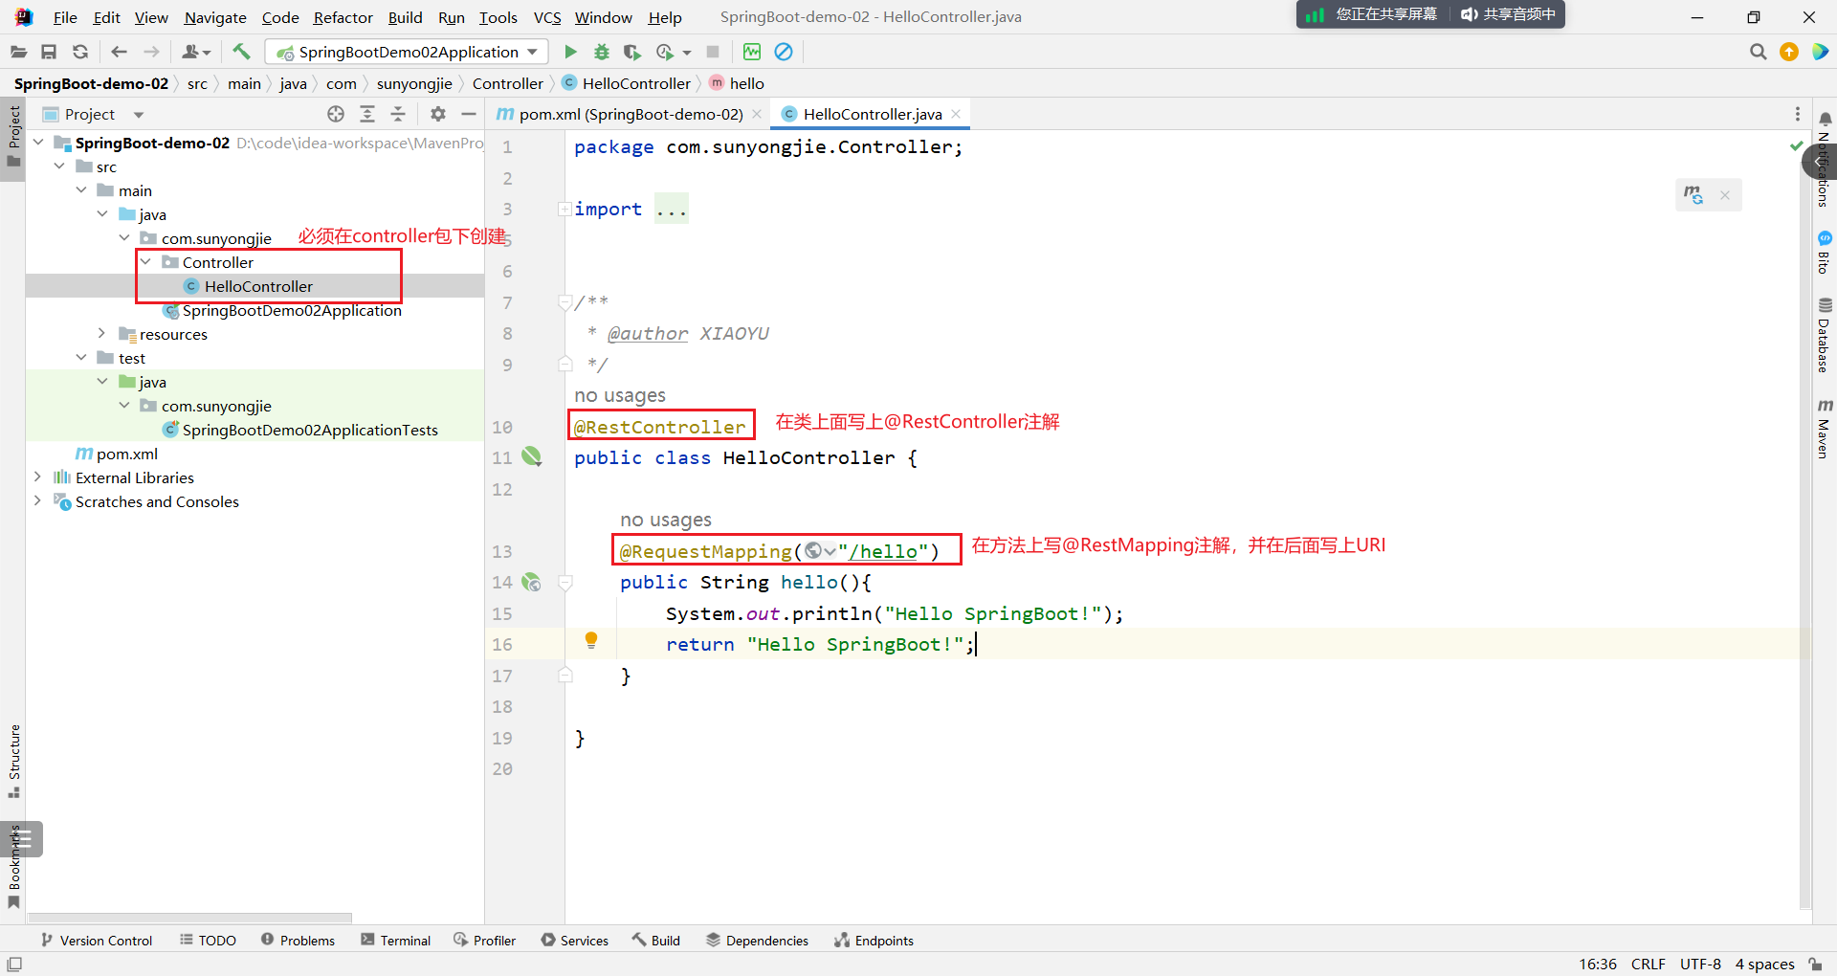
Task: Click the Save All toolbar icon
Action: [49, 52]
